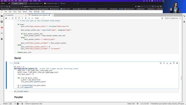
Task: Copy the selected cell
Action: tap(16, 18)
